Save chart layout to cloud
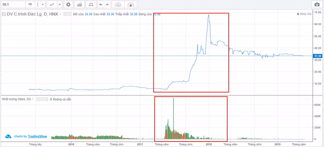The height and width of the screenshot is (147, 324). 130,4
